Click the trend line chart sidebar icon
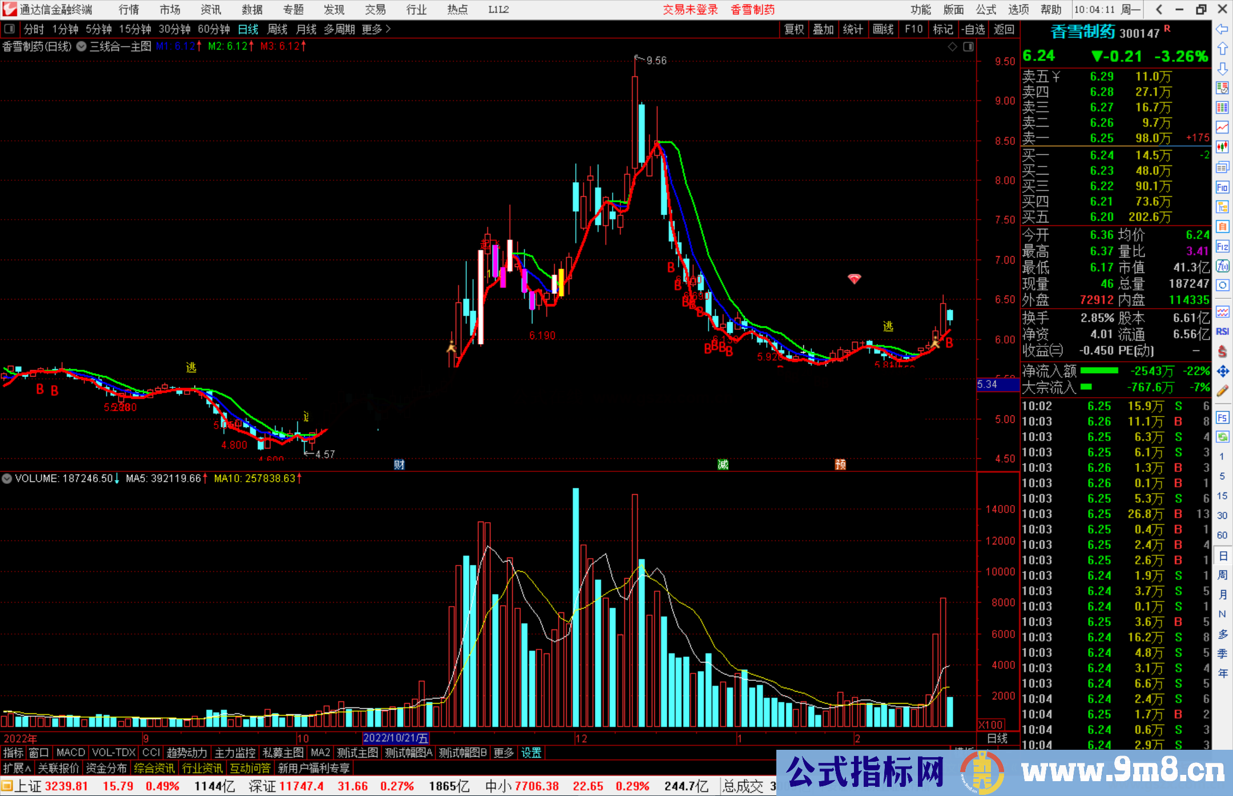 [x=1222, y=127]
